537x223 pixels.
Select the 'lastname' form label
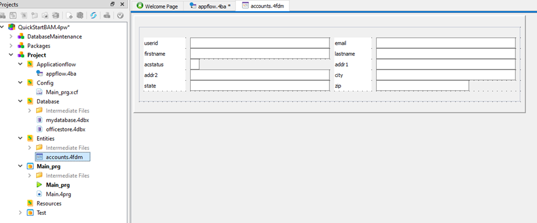pos(345,54)
